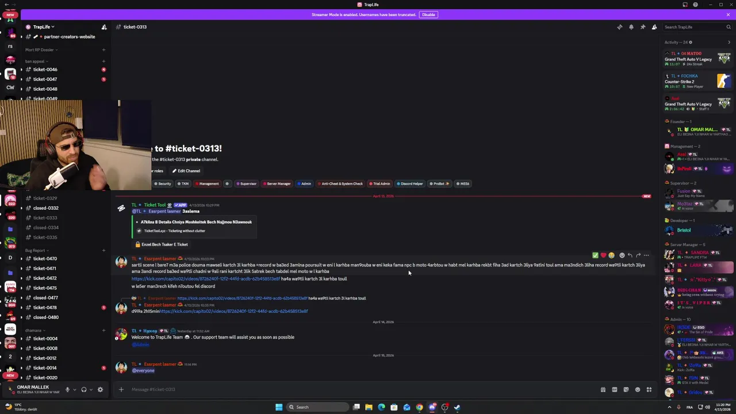Open the kick.com link after d9i9a 2h15min
736x414 pixels.
233,312
